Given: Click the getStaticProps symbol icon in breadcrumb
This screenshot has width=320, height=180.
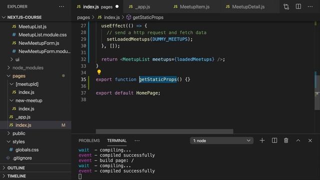Looking at the screenshot, I should tap(128, 17).
